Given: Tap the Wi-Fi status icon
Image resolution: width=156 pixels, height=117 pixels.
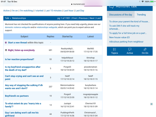Looking at the screenshot, I should coord(142,2).
